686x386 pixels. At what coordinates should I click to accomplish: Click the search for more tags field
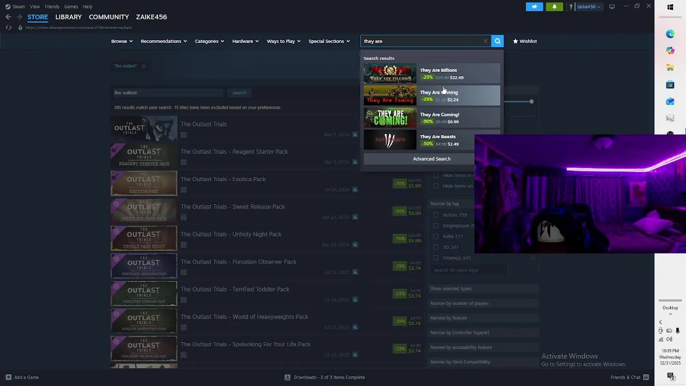pyautogui.click(x=468, y=270)
